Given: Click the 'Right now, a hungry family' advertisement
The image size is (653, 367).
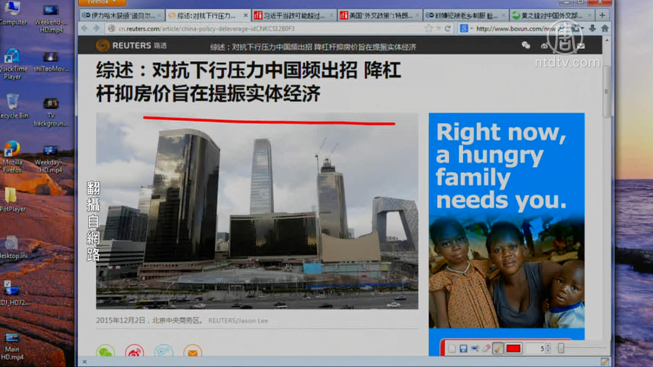Looking at the screenshot, I should (506, 220).
